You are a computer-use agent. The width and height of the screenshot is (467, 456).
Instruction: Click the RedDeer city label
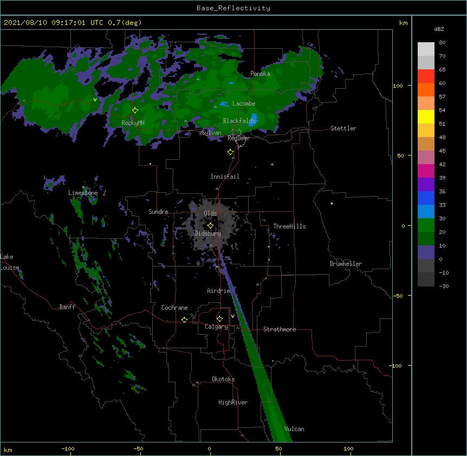(238, 138)
